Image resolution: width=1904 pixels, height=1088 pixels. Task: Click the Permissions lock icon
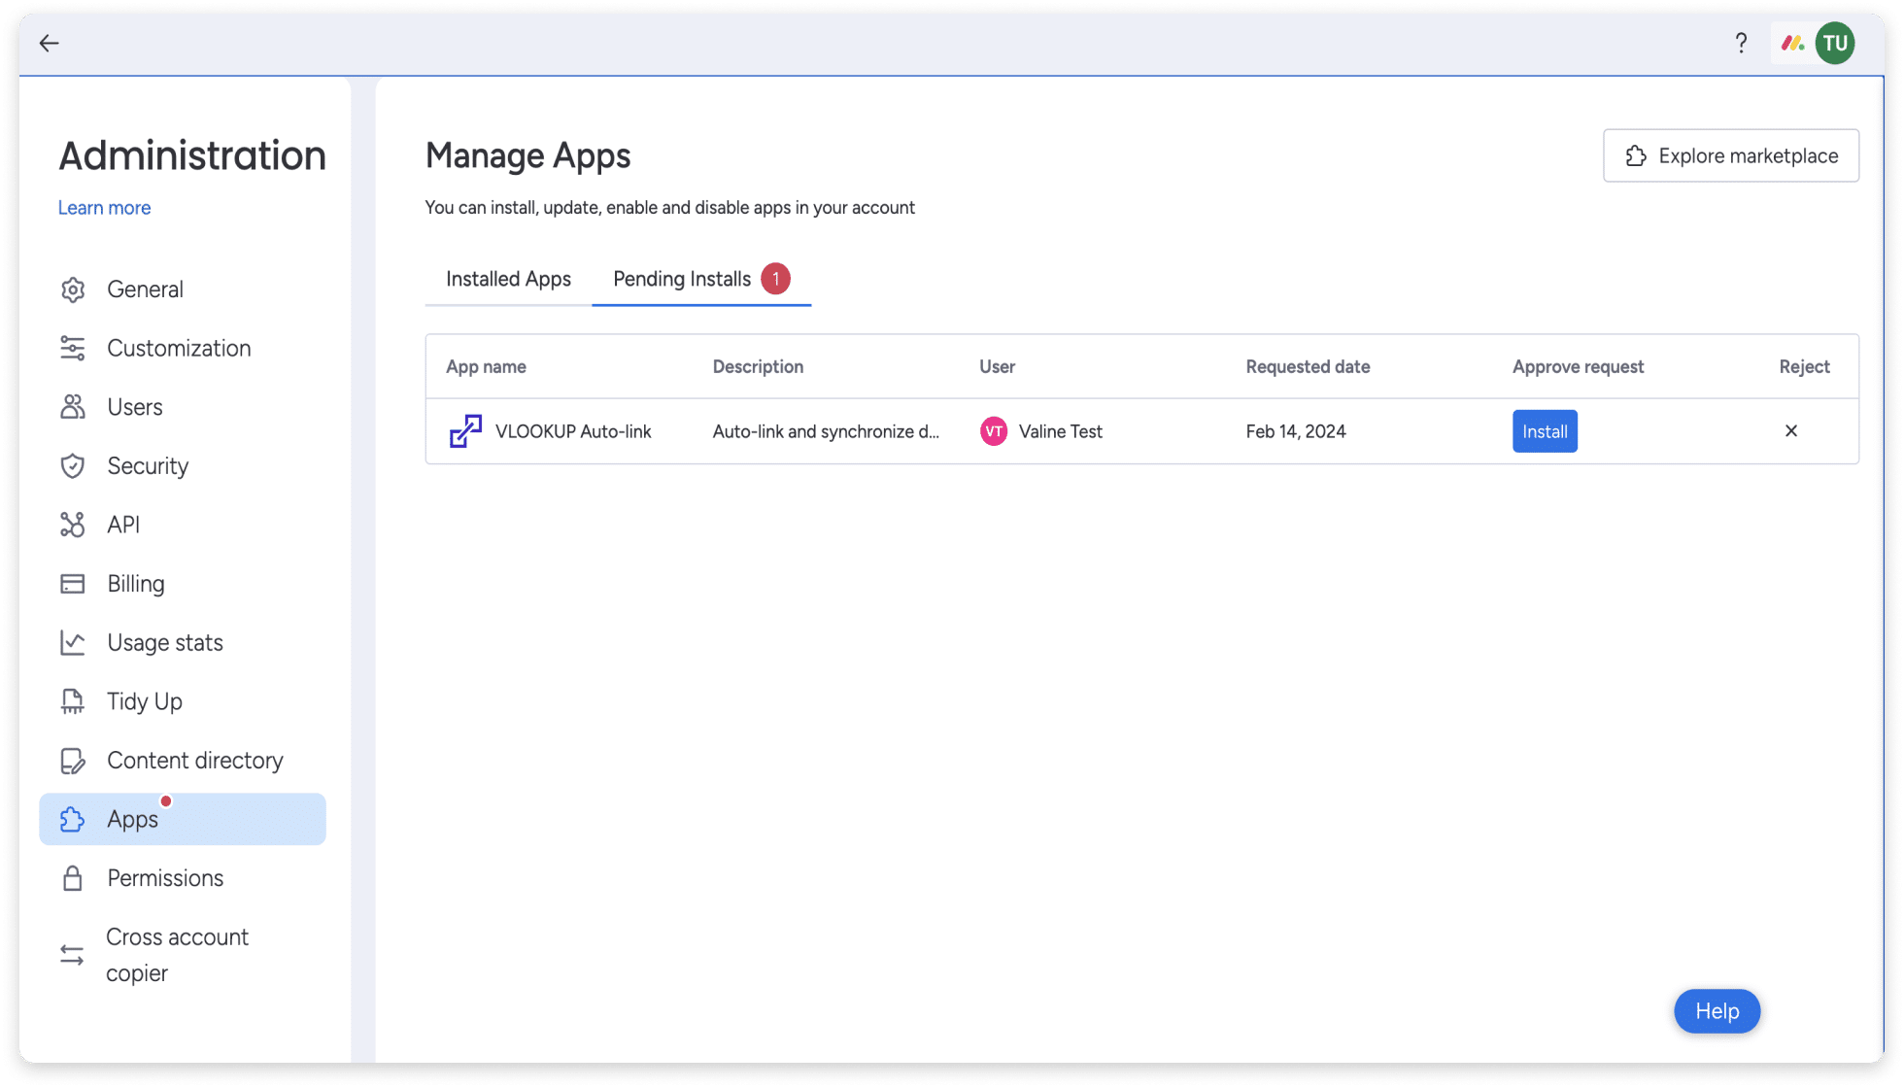click(x=73, y=878)
